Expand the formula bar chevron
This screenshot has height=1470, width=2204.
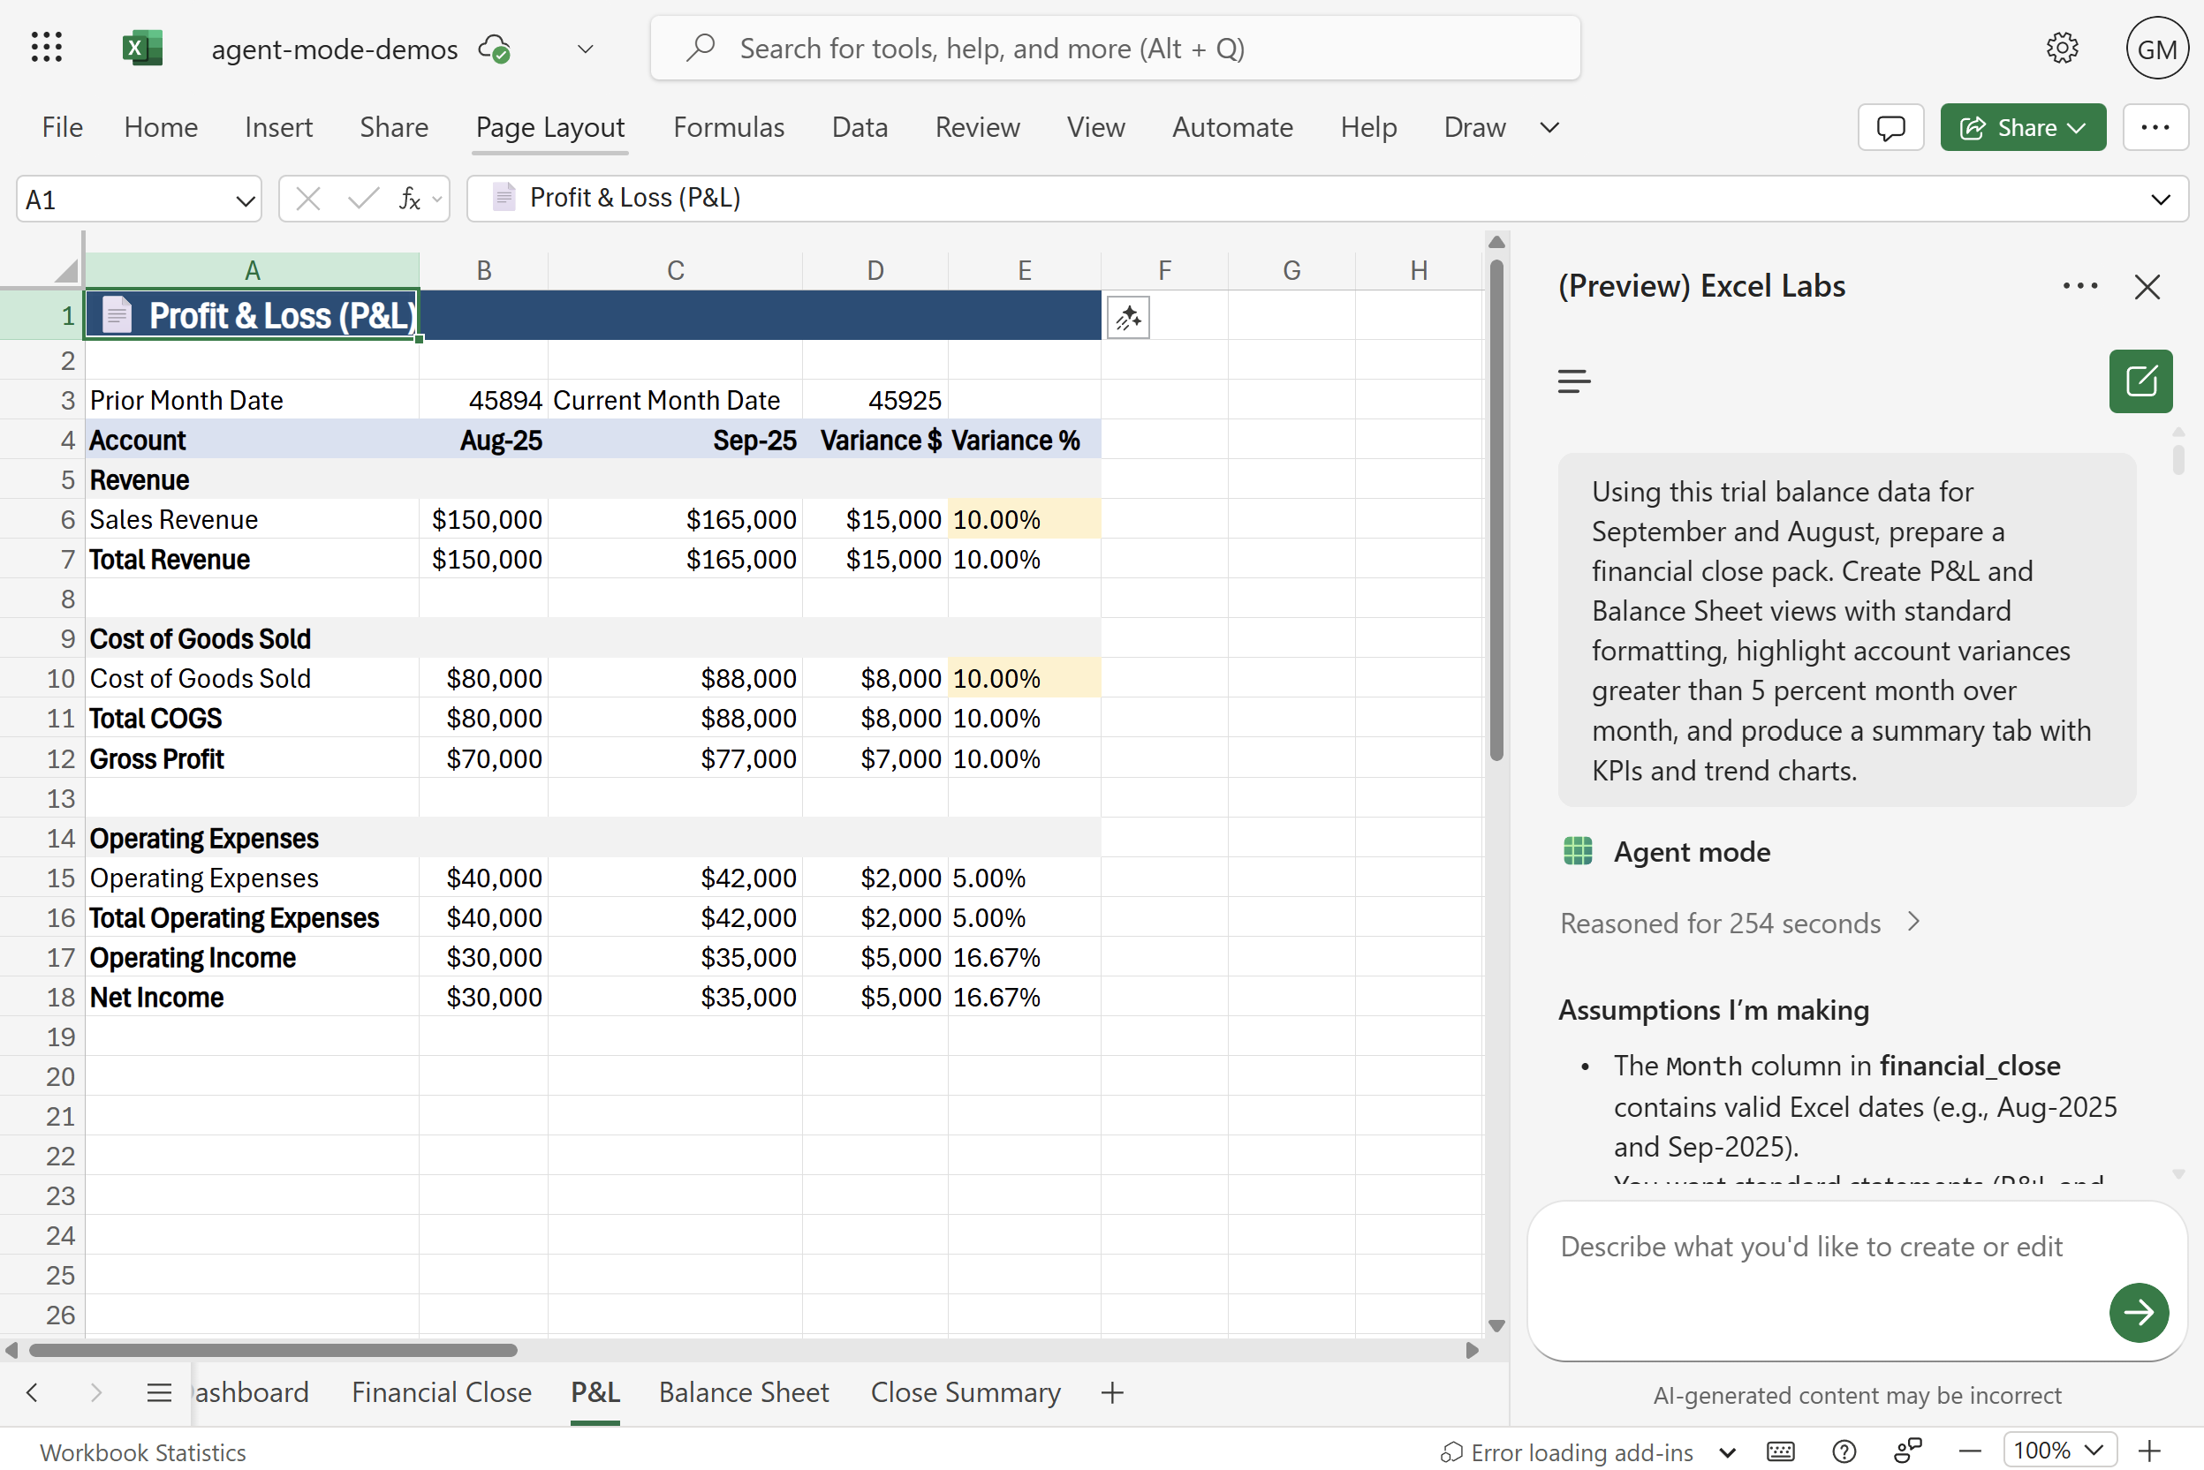[2160, 200]
